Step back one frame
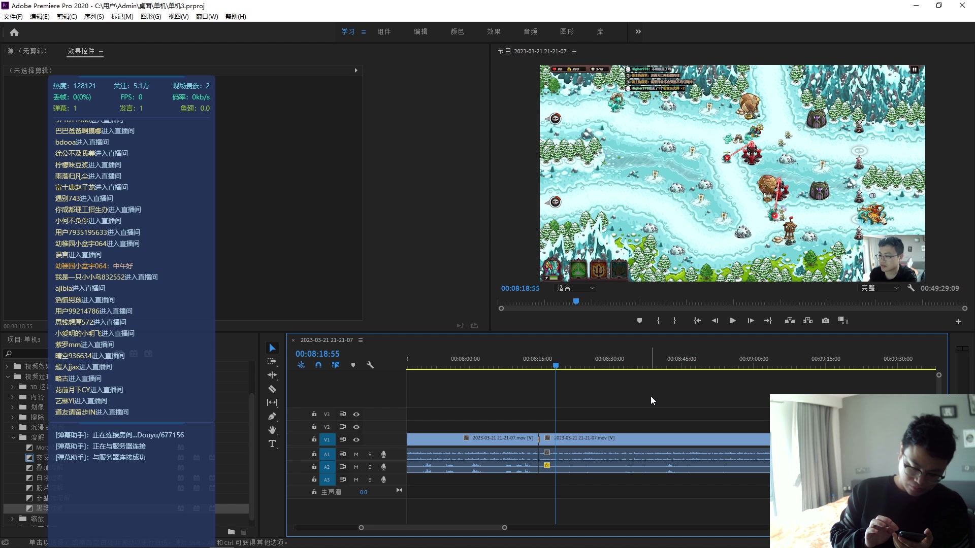Image resolution: width=975 pixels, height=548 pixels. 715,321
